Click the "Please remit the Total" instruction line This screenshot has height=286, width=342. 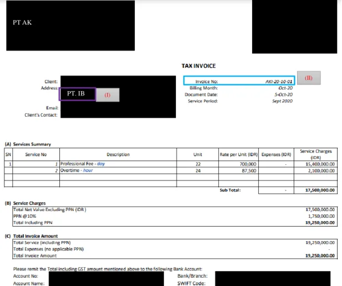pyautogui.click(x=108, y=269)
